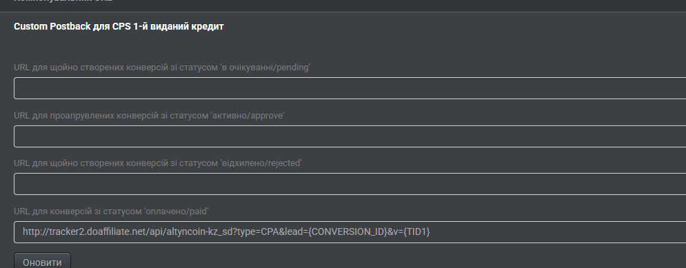Click the 'в очікуванні/pending' field label

162,68
